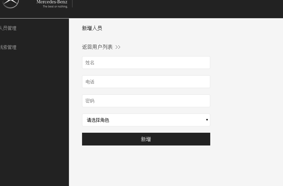Expand the 请选择角色 dropdown
This screenshot has width=283, height=186.
pyautogui.click(x=146, y=120)
